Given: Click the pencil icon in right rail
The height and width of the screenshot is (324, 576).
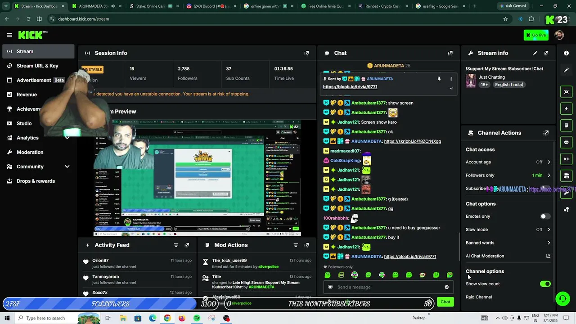Looking at the screenshot, I should click(566, 70).
